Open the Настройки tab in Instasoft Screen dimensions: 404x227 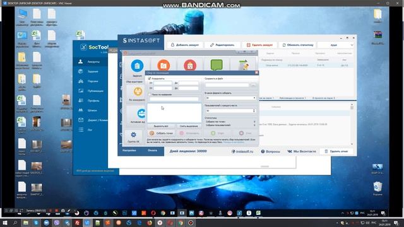click(x=129, y=150)
